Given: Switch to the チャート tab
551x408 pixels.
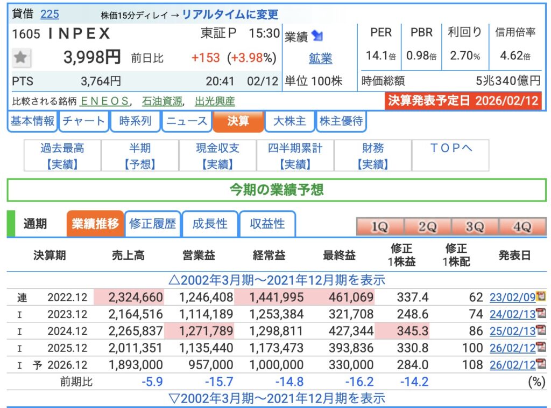Looking at the screenshot, I should coord(83,121).
